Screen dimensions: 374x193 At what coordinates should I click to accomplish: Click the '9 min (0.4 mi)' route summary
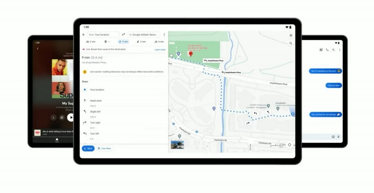pyautogui.click(x=92, y=57)
